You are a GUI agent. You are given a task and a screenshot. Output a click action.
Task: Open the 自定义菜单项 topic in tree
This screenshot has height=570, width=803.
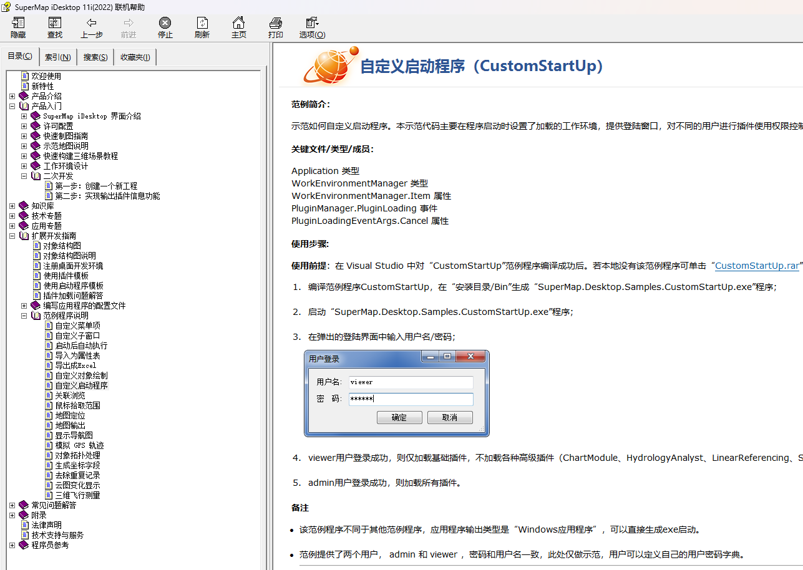(x=77, y=326)
